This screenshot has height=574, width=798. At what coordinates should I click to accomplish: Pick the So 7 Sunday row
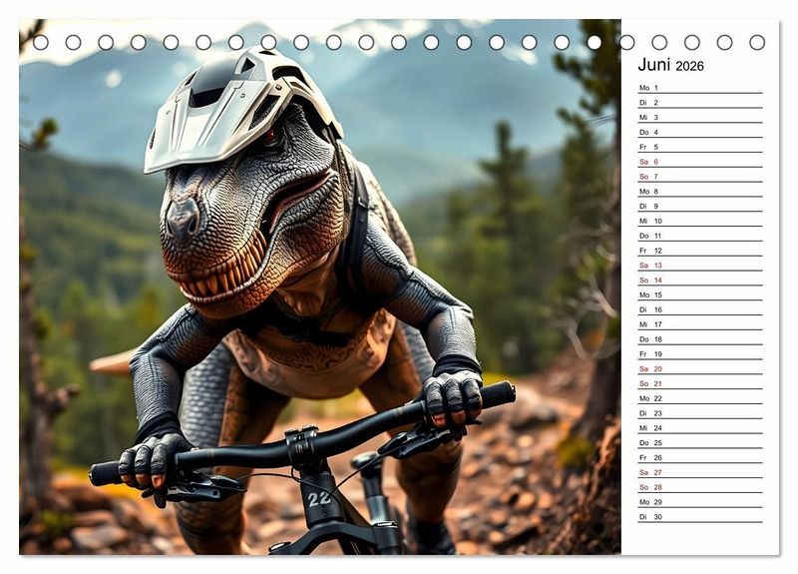[x=699, y=177]
